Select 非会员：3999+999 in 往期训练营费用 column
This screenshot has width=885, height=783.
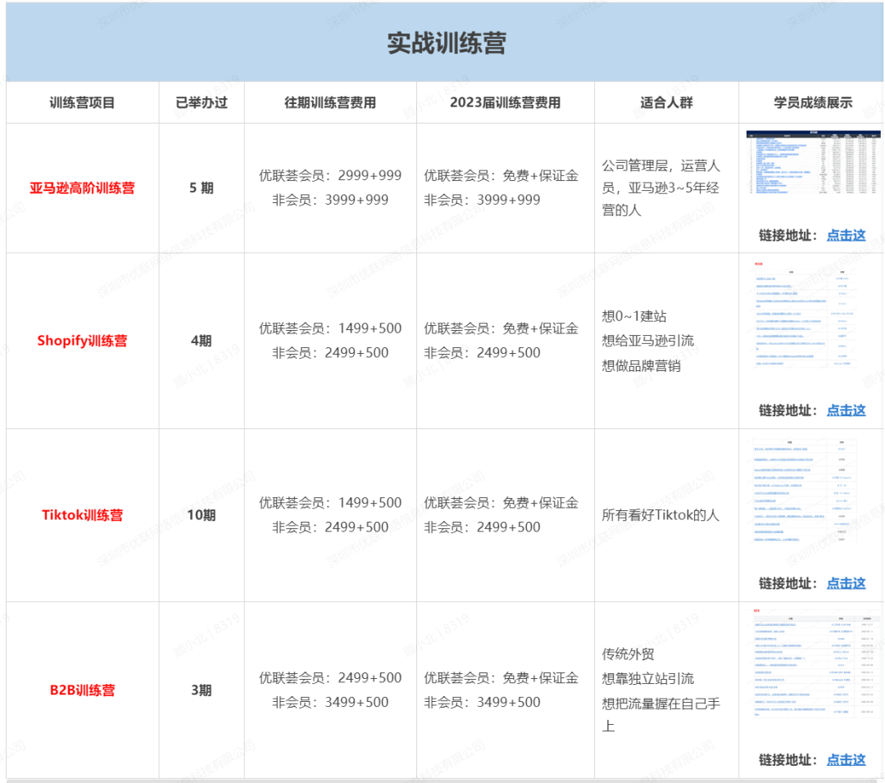pyautogui.click(x=330, y=200)
